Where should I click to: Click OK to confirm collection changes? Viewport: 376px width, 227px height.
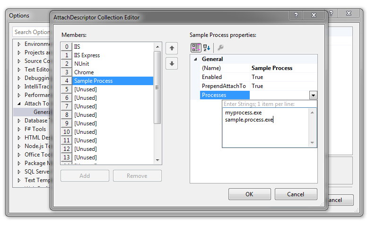pyautogui.click(x=249, y=194)
